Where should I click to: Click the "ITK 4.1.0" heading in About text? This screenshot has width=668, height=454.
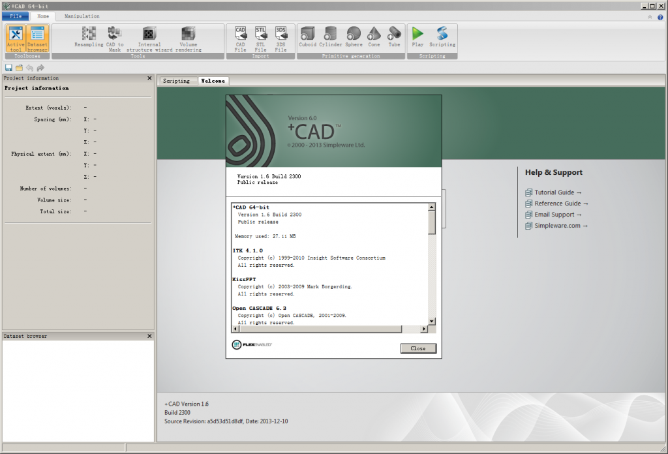[x=247, y=251]
